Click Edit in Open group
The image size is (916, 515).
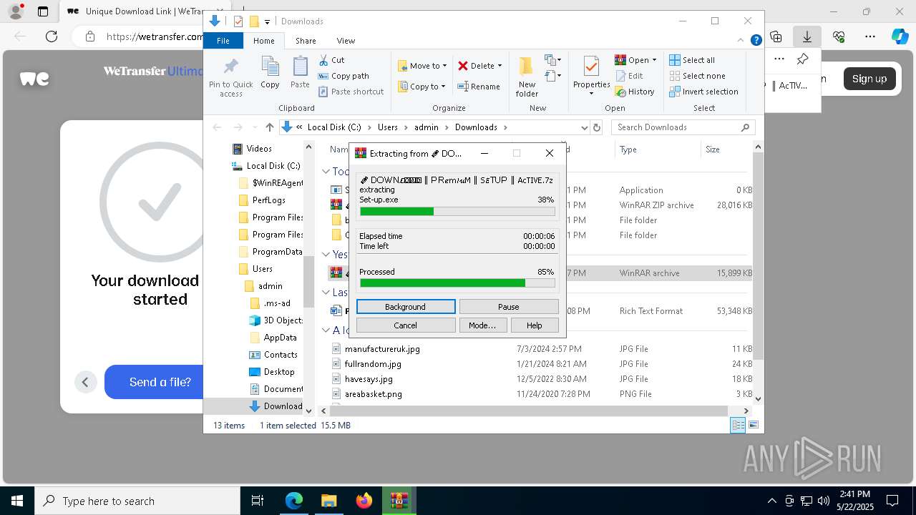(629, 76)
